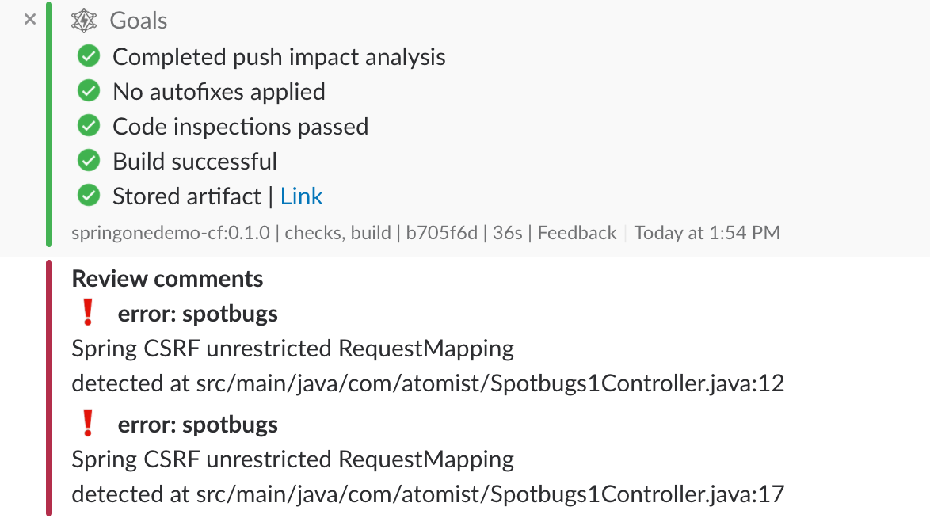930x526 pixels.
Task: Open the Feedback link in the footer
Action: (577, 232)
